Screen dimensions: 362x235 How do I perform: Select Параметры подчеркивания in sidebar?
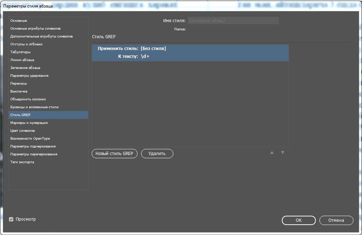point(48,146)
